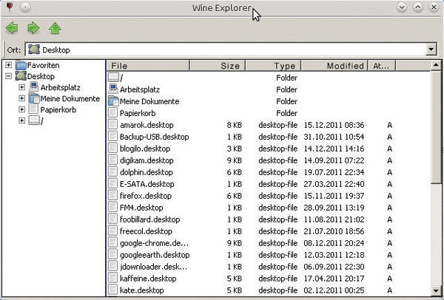Click Meine Dokumente icon in file list
This screenshot has width=444, height=300.
[x=113, y=101]
